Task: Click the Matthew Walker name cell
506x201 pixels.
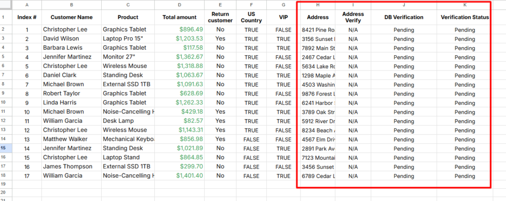Action: coord(64,139)
